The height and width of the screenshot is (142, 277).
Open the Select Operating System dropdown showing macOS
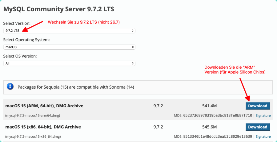(69, 47)
